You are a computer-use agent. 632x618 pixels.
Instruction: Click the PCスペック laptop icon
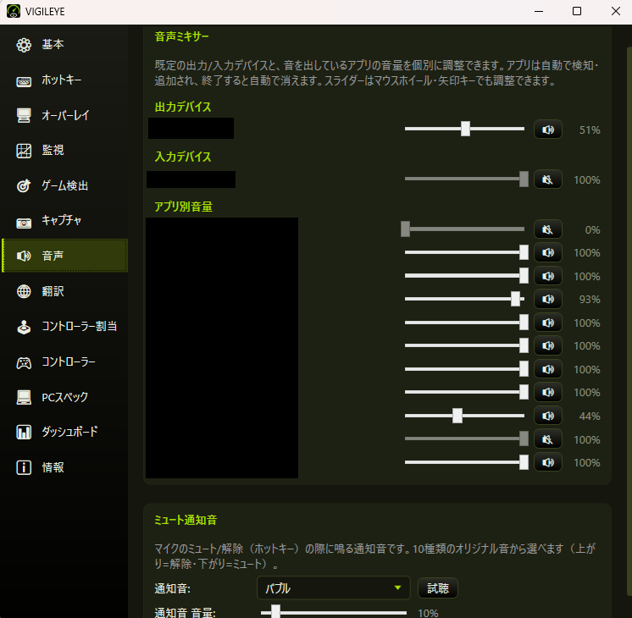(x=24, y=397)
